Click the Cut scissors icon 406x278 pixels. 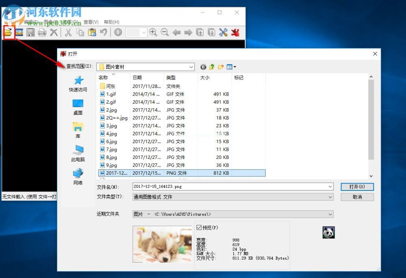[x=68, y=32]
